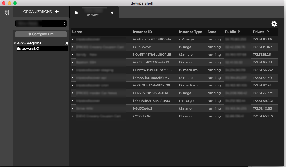Screen dimensions: 286x167
Task: Click the building organizations icon in sidebar
Action: click(x=7, y=12)
